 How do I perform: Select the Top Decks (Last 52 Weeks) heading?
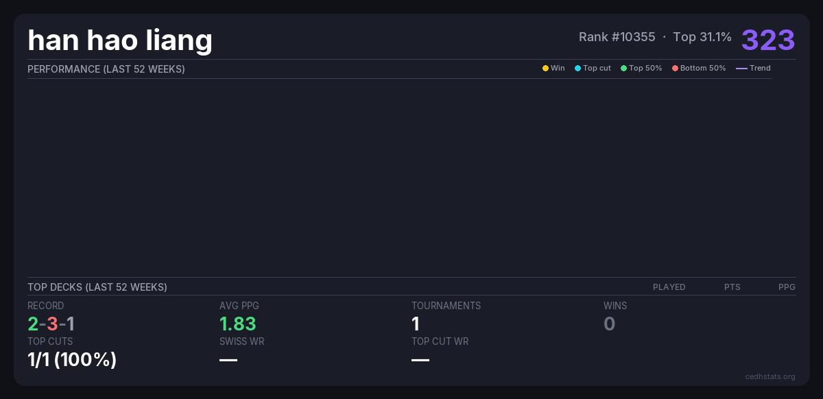tap(97, 287)
